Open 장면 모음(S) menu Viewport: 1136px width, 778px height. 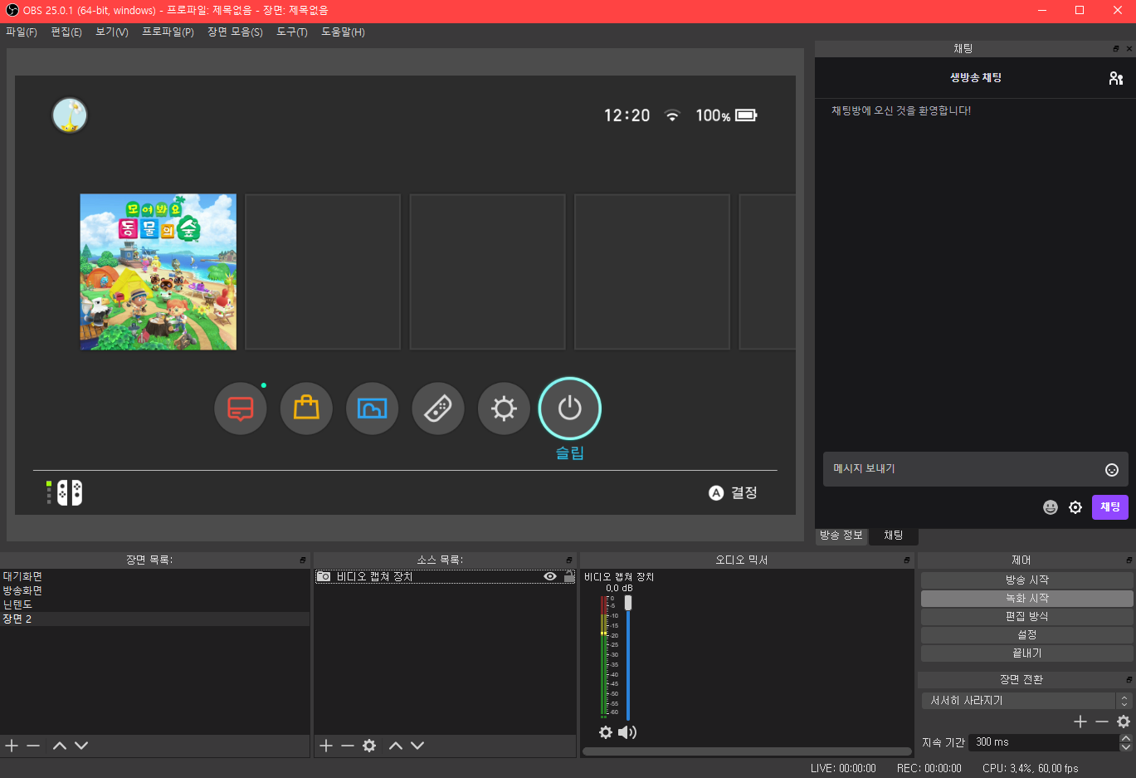point(235,32)
